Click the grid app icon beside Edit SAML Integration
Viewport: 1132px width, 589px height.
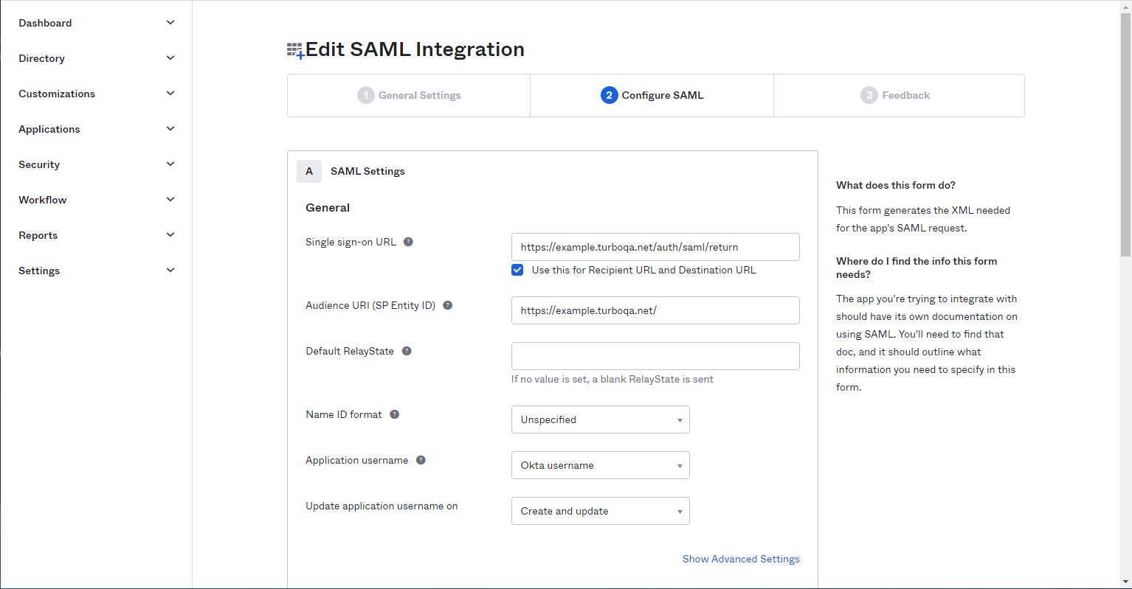point(294,49)
